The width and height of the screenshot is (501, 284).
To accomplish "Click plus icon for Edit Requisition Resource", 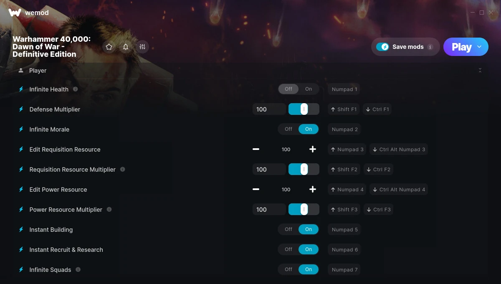I will [x=313, y=149].
